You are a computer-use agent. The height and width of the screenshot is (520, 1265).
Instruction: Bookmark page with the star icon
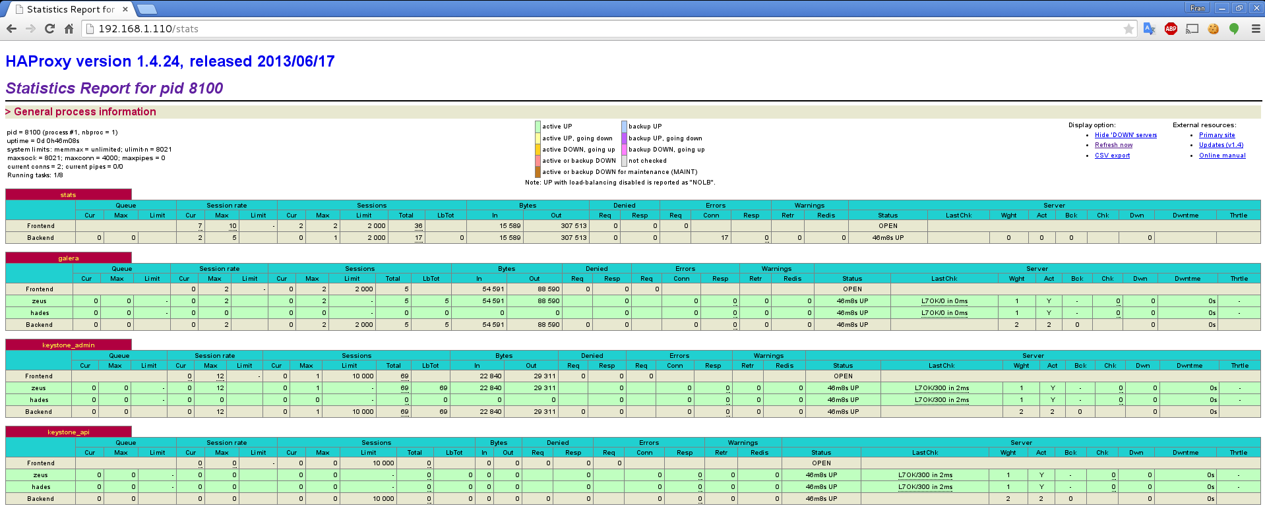(x=1128, y=28)
